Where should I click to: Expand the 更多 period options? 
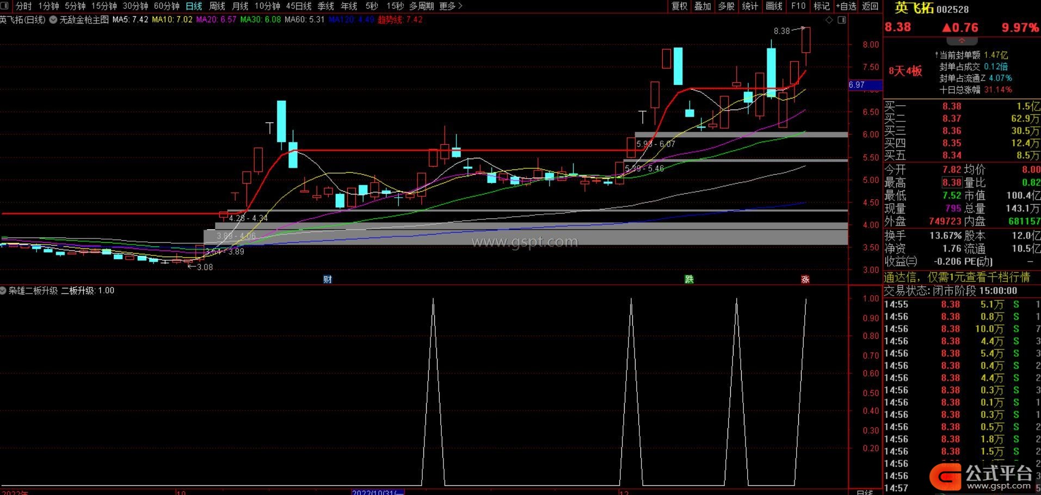pos(451,6)
